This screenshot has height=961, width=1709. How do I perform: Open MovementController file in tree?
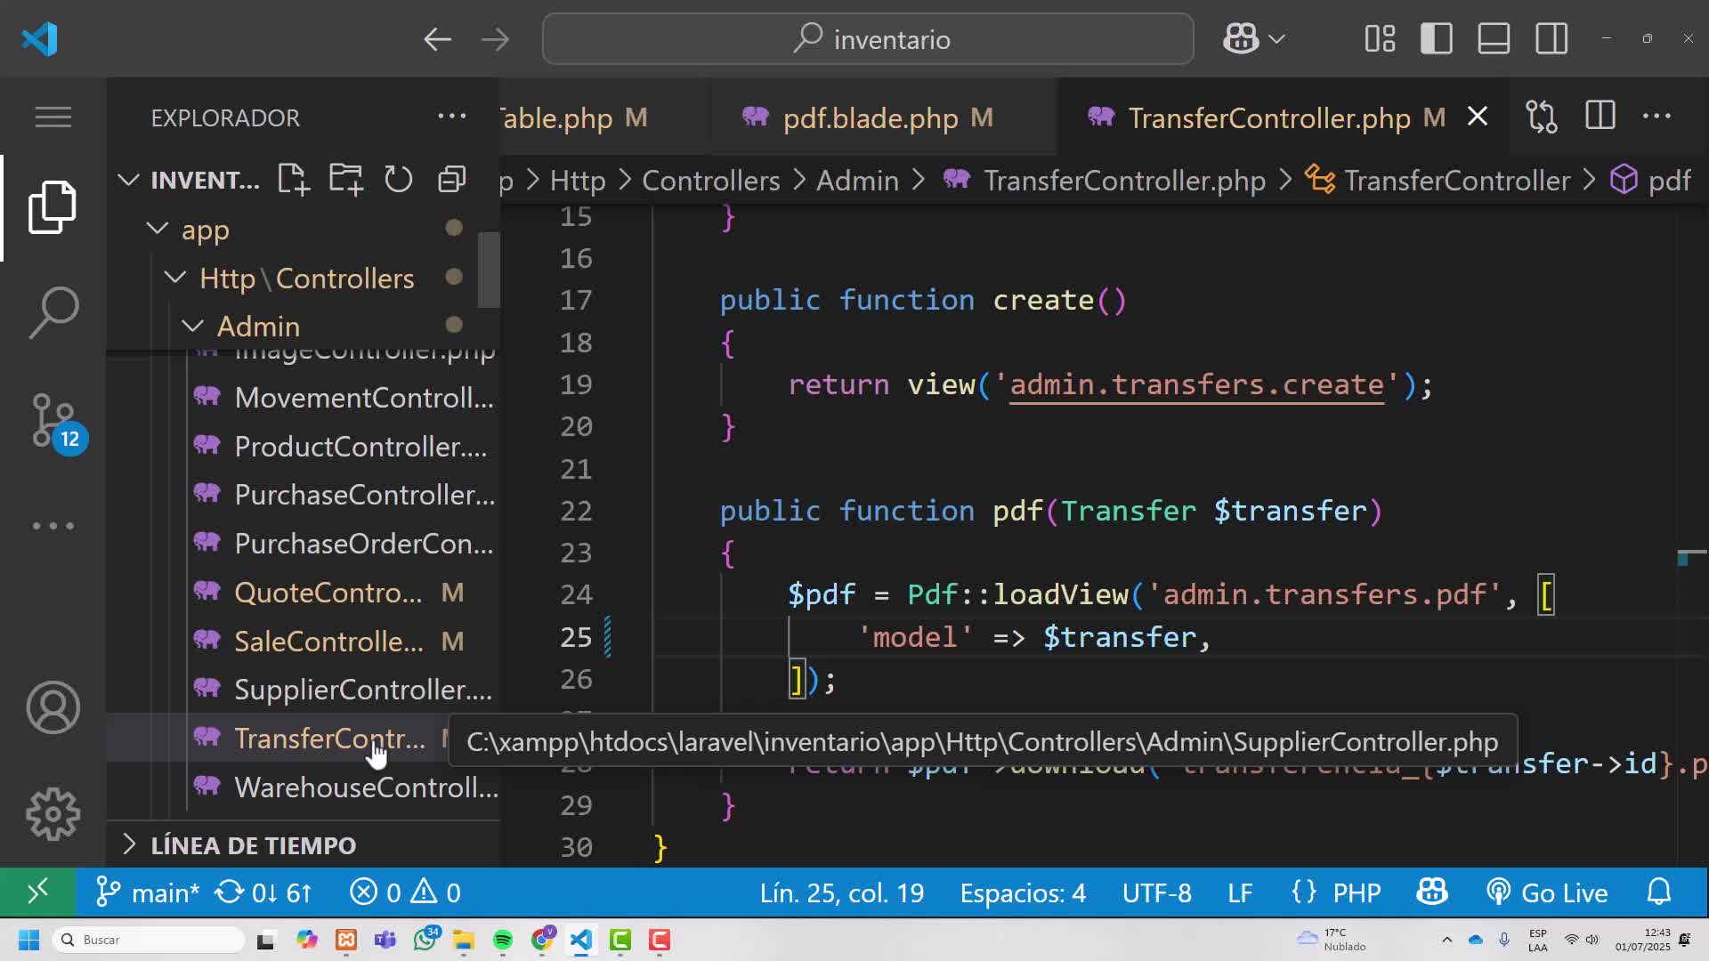click(344, 398)
